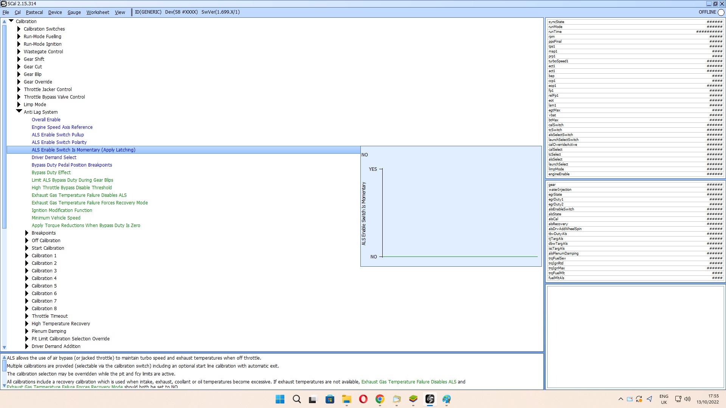Select NO on the momentary switch axis
Viewport: 726px width, 408px height.
[x=374, y=257]
